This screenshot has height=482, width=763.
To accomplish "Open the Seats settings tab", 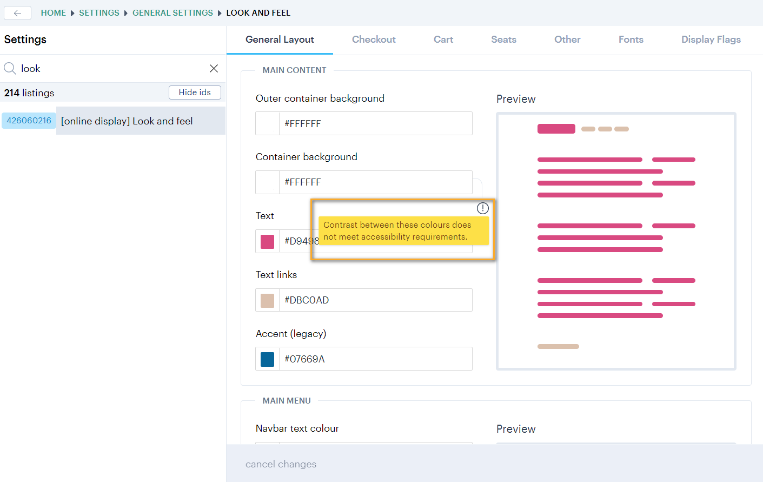I will click(x=503, y=39).
